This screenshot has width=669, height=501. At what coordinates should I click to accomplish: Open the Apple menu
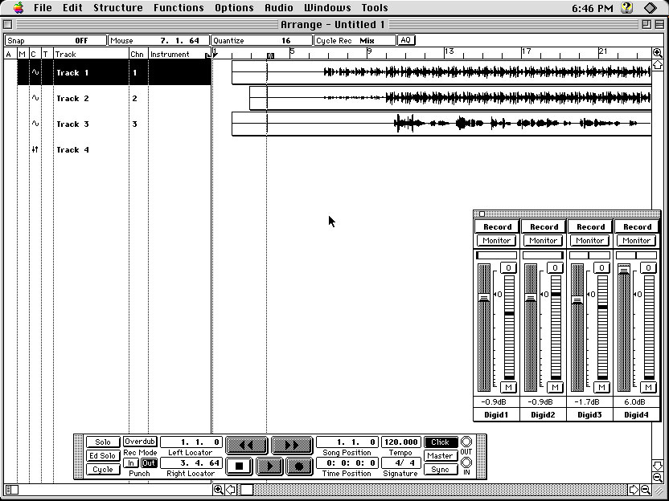click(18, 8)
